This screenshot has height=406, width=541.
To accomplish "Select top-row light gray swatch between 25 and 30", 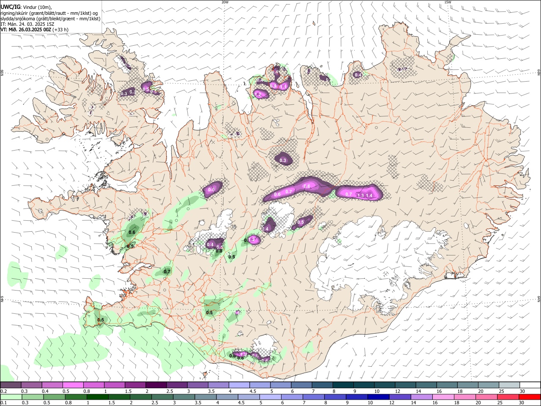I will point(510,385).
